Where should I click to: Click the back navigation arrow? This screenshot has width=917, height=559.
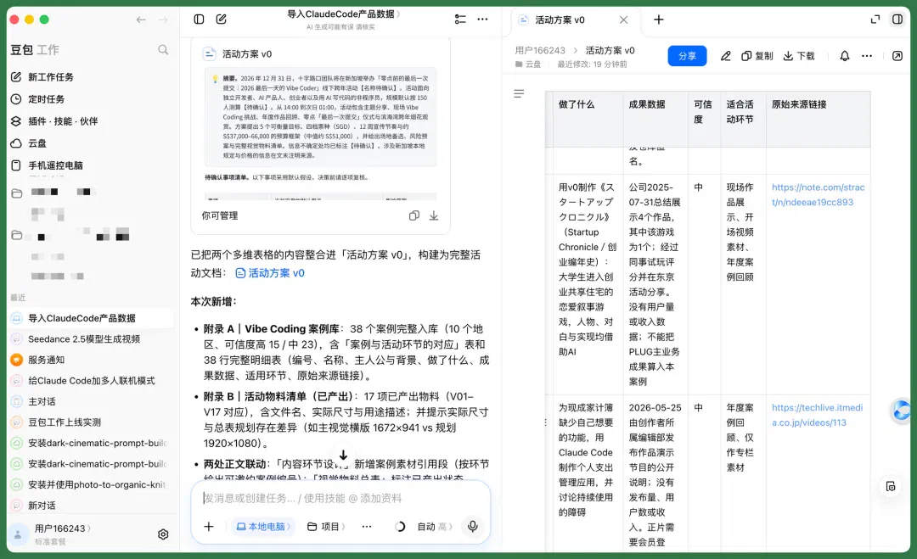(x=141, y=20)
